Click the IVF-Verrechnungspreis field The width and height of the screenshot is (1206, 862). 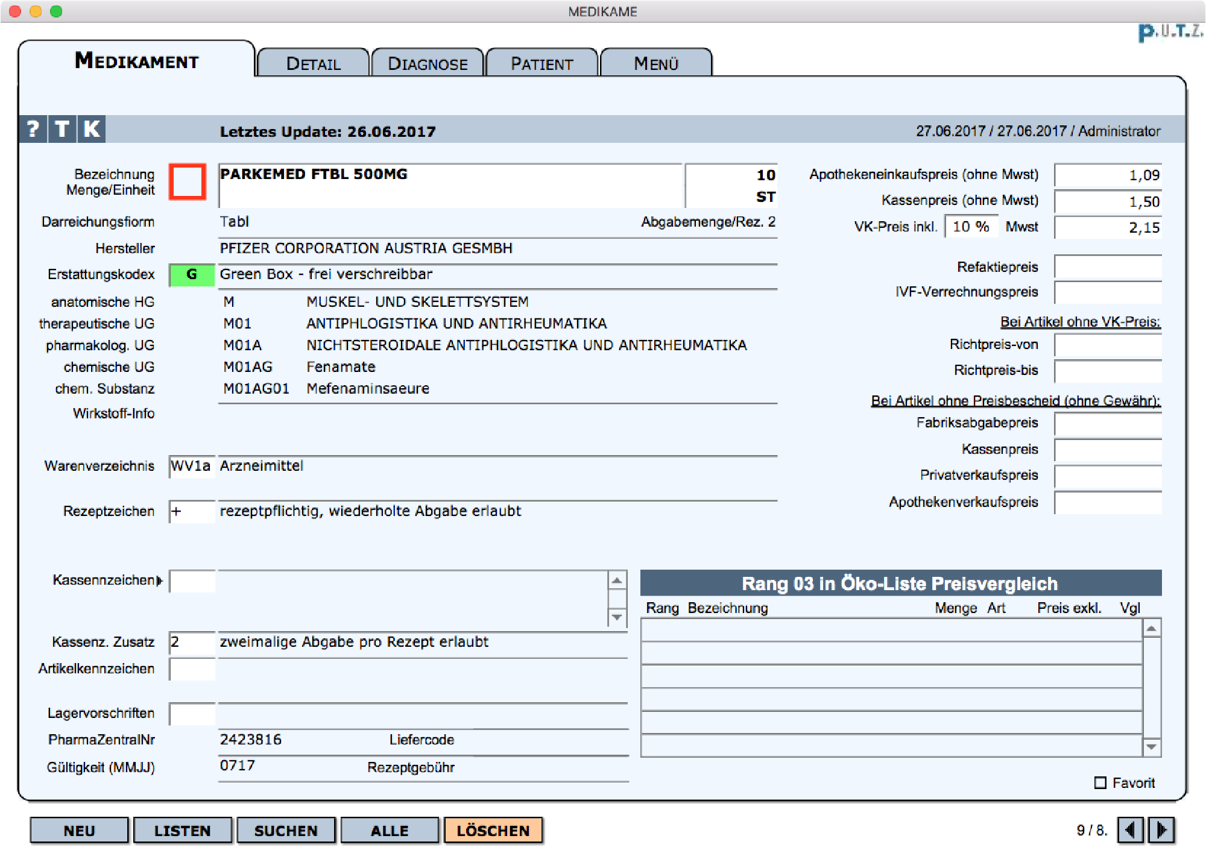coord(1108,292)
